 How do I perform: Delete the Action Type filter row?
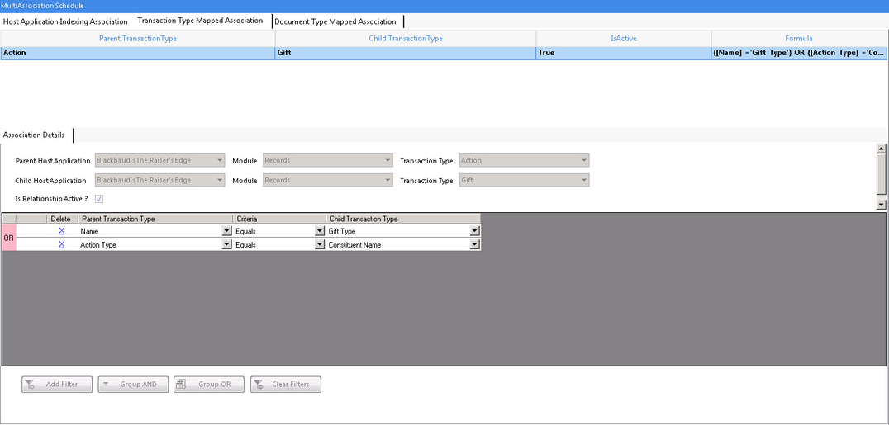(x=61, y=245)
